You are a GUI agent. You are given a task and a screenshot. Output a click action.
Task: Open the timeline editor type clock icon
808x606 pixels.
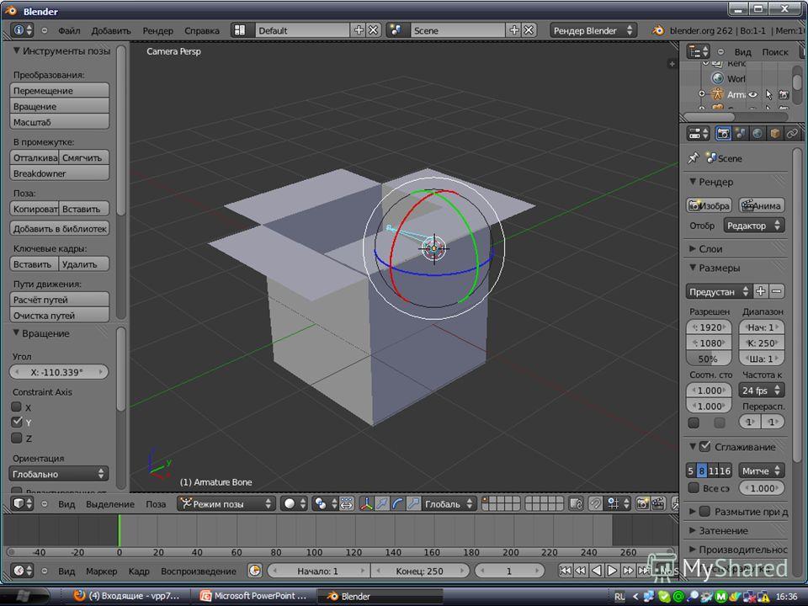coord(22,571)
